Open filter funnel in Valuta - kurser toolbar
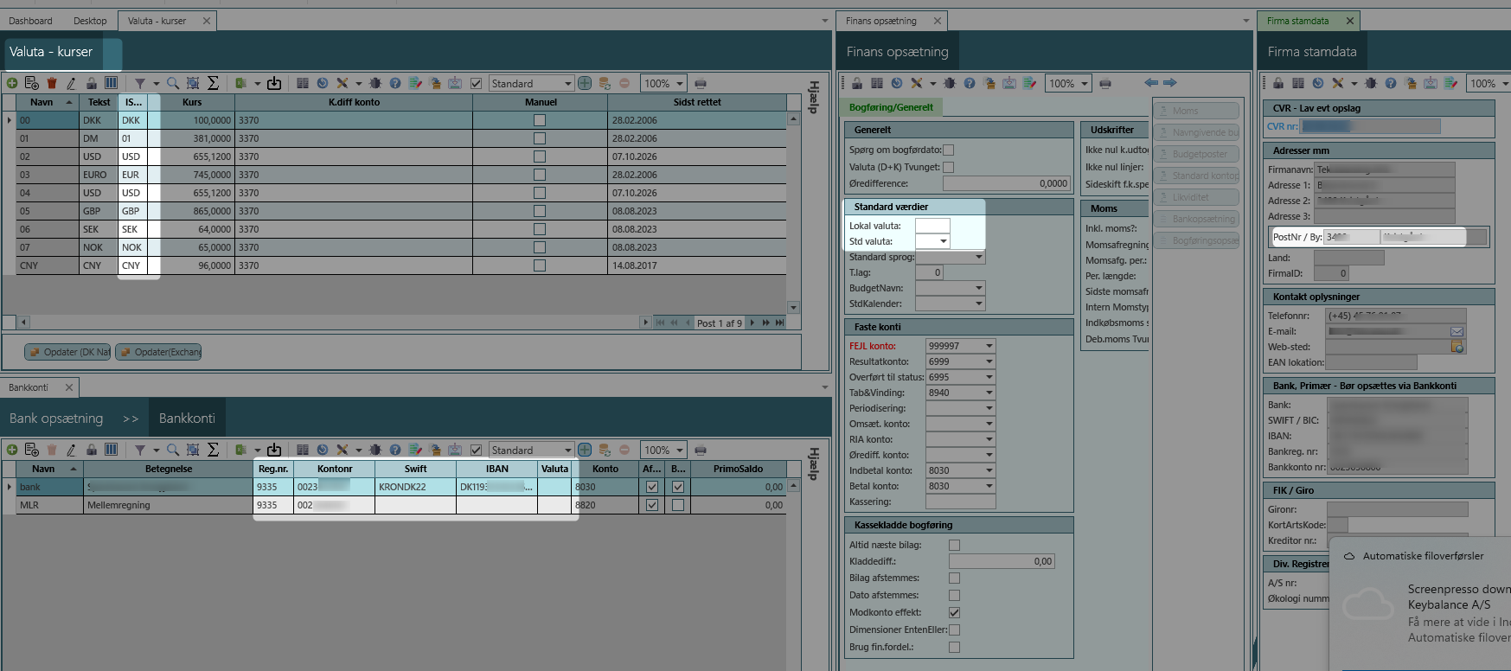 140,83
